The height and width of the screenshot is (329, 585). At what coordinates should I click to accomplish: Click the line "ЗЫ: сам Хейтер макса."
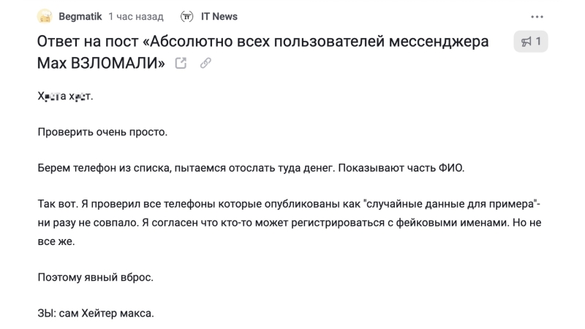97,313
